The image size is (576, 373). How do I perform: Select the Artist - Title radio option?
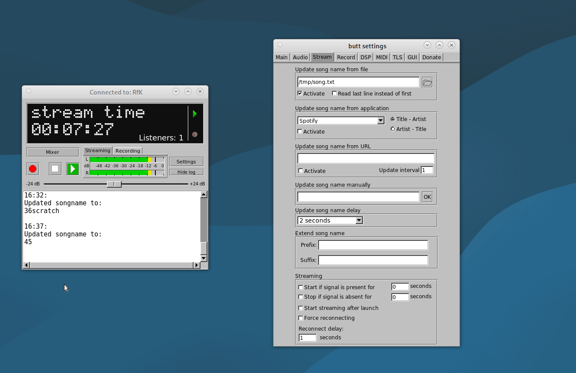(x=393, y=129)
